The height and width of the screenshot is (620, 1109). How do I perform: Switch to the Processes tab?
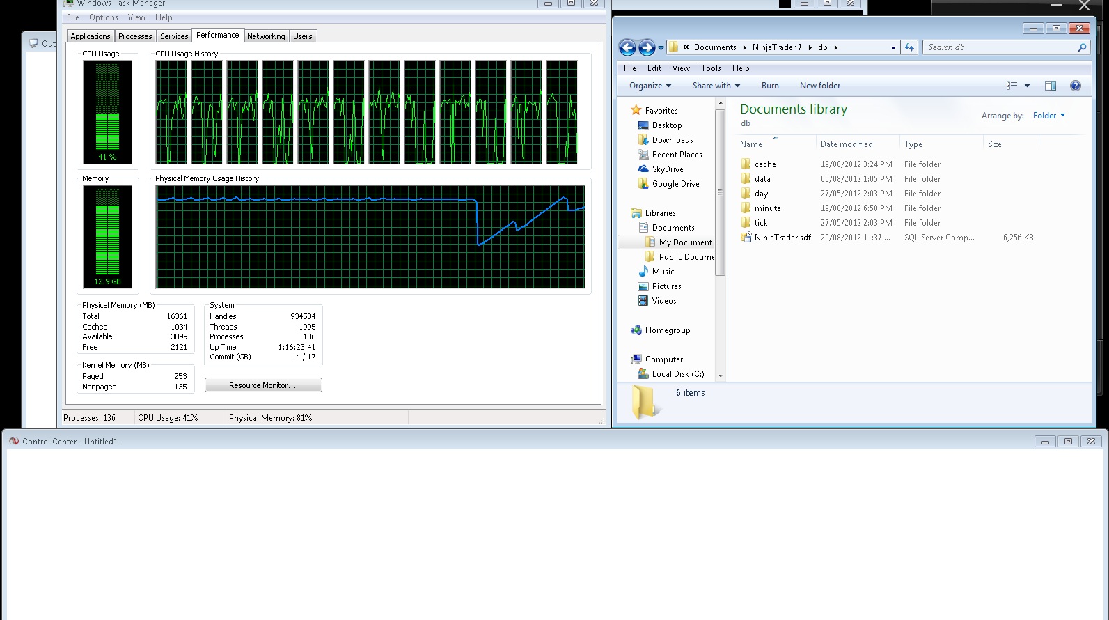(135, 36)
